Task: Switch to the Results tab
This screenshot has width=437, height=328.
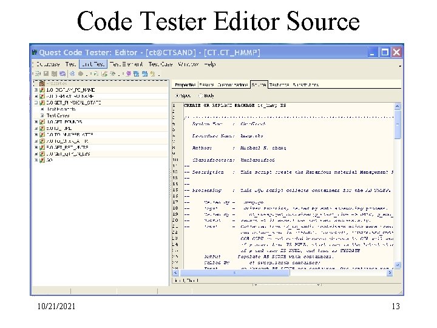Action: tap(206, 85)
